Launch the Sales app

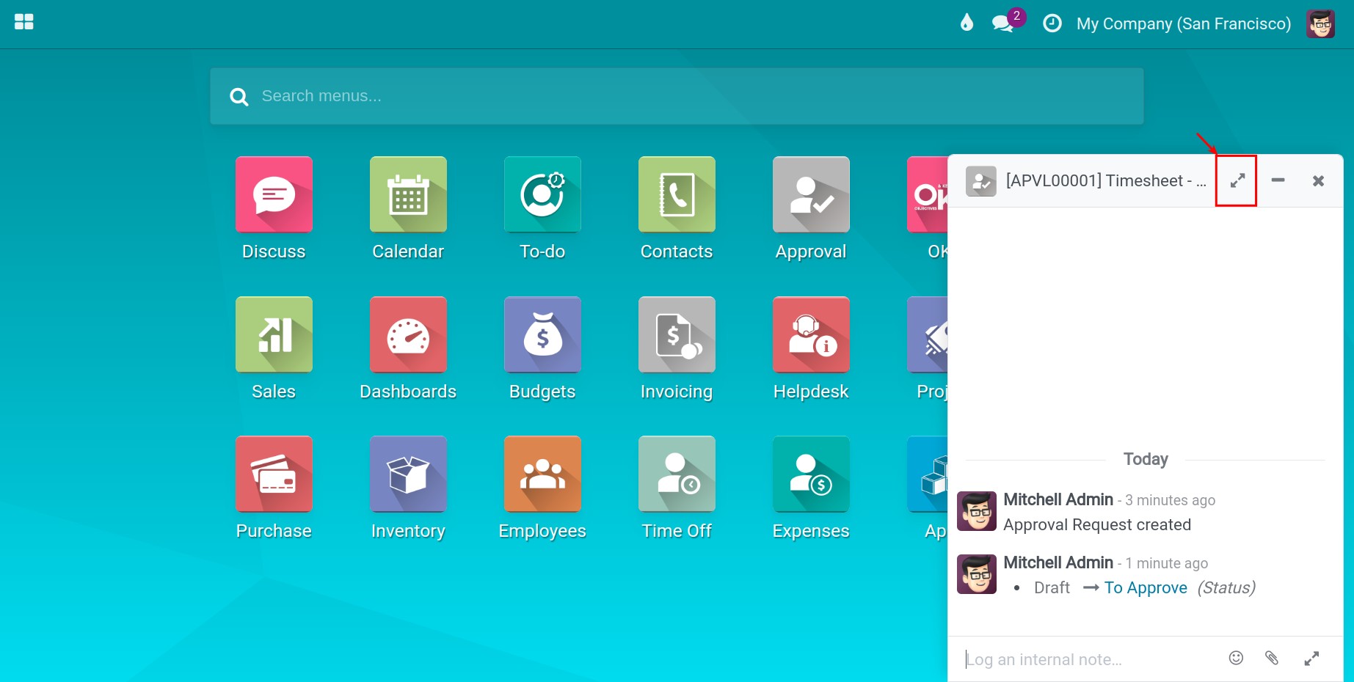(274, 334)
